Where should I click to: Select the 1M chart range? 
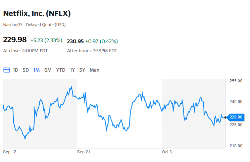[x=36, y=70]
